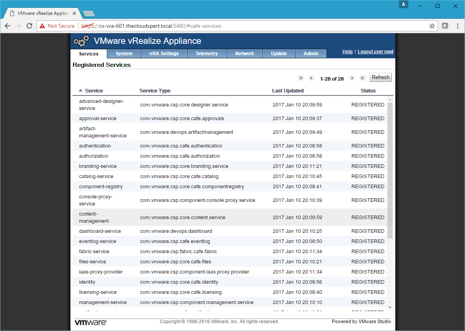Viewport: 465px width, 331px height.
Task: Click the next page arrow icon
Action: 352,78
